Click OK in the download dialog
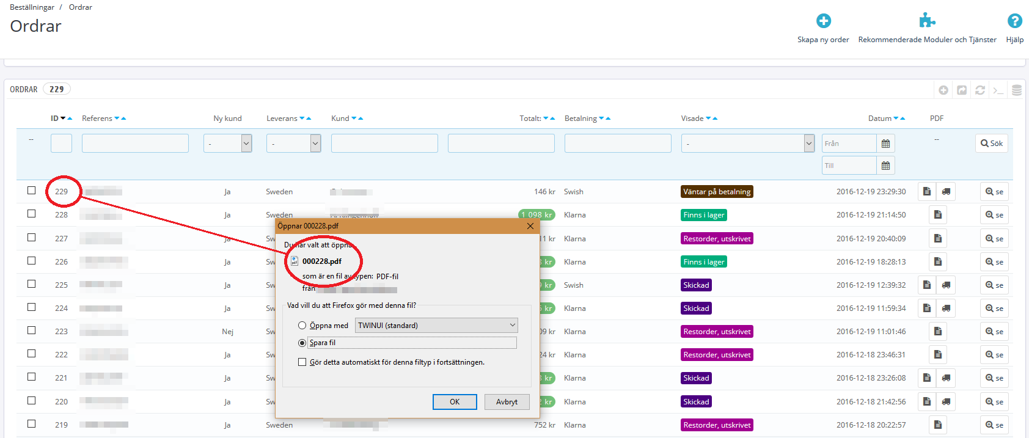This screenshot has height=438, width=1029. 455,402
